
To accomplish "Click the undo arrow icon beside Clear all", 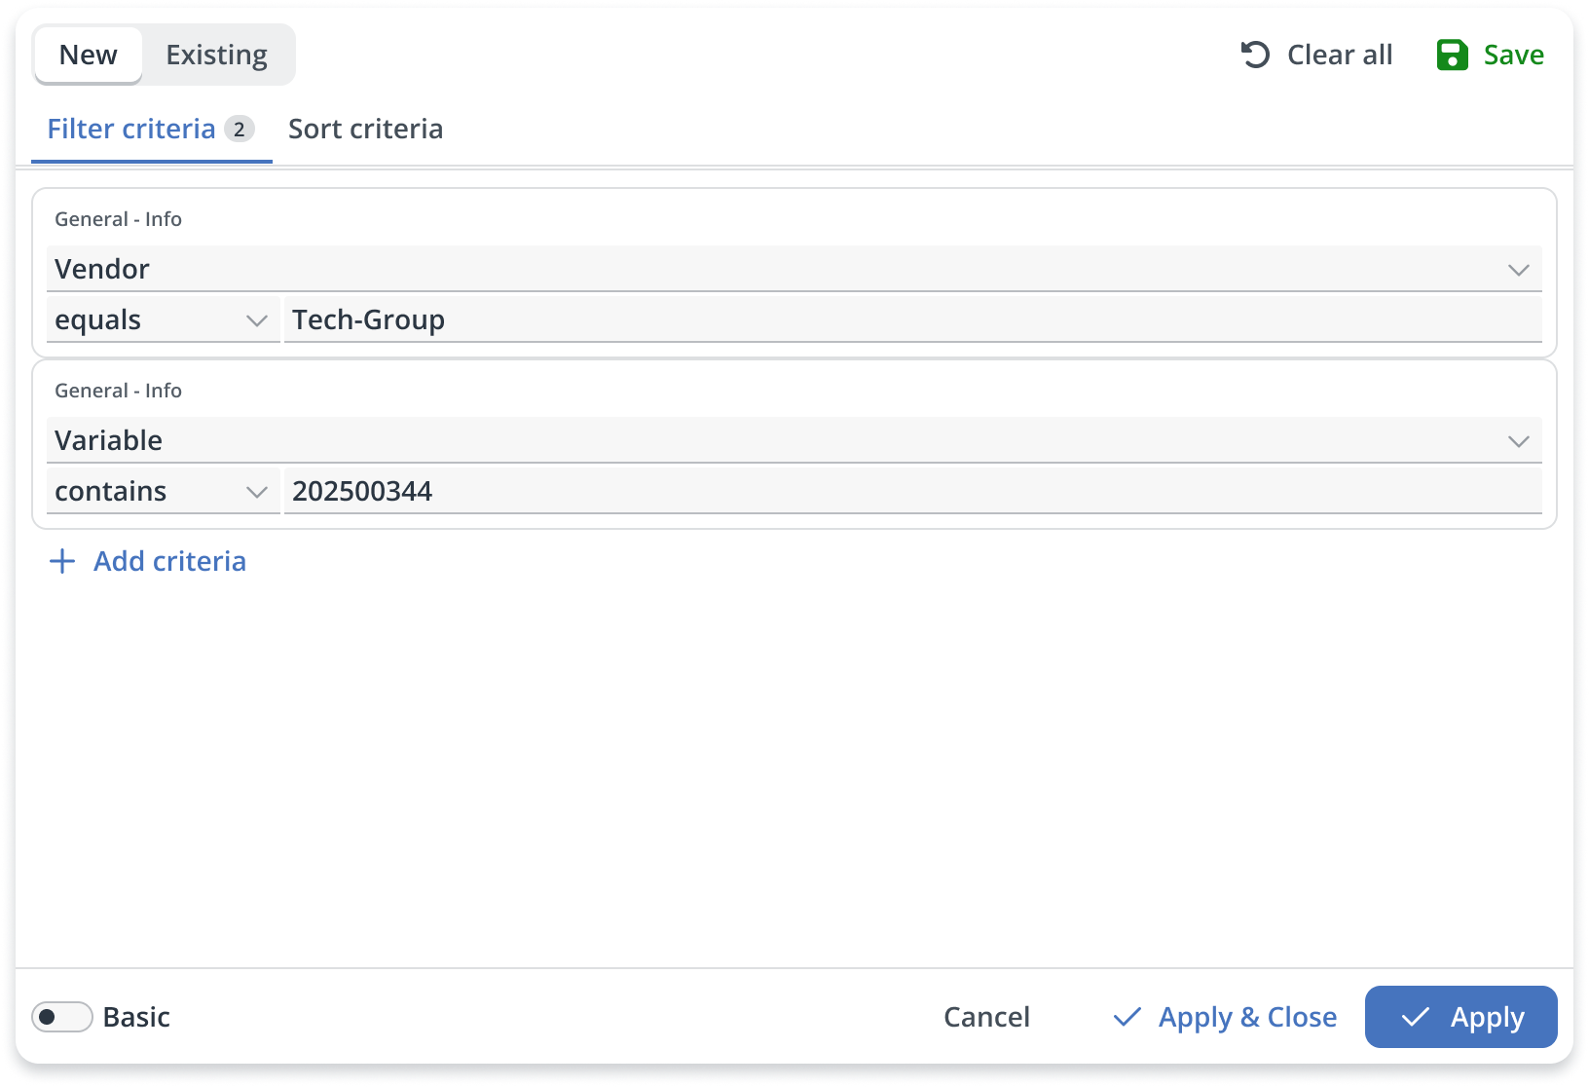I will coord(1255,55).
